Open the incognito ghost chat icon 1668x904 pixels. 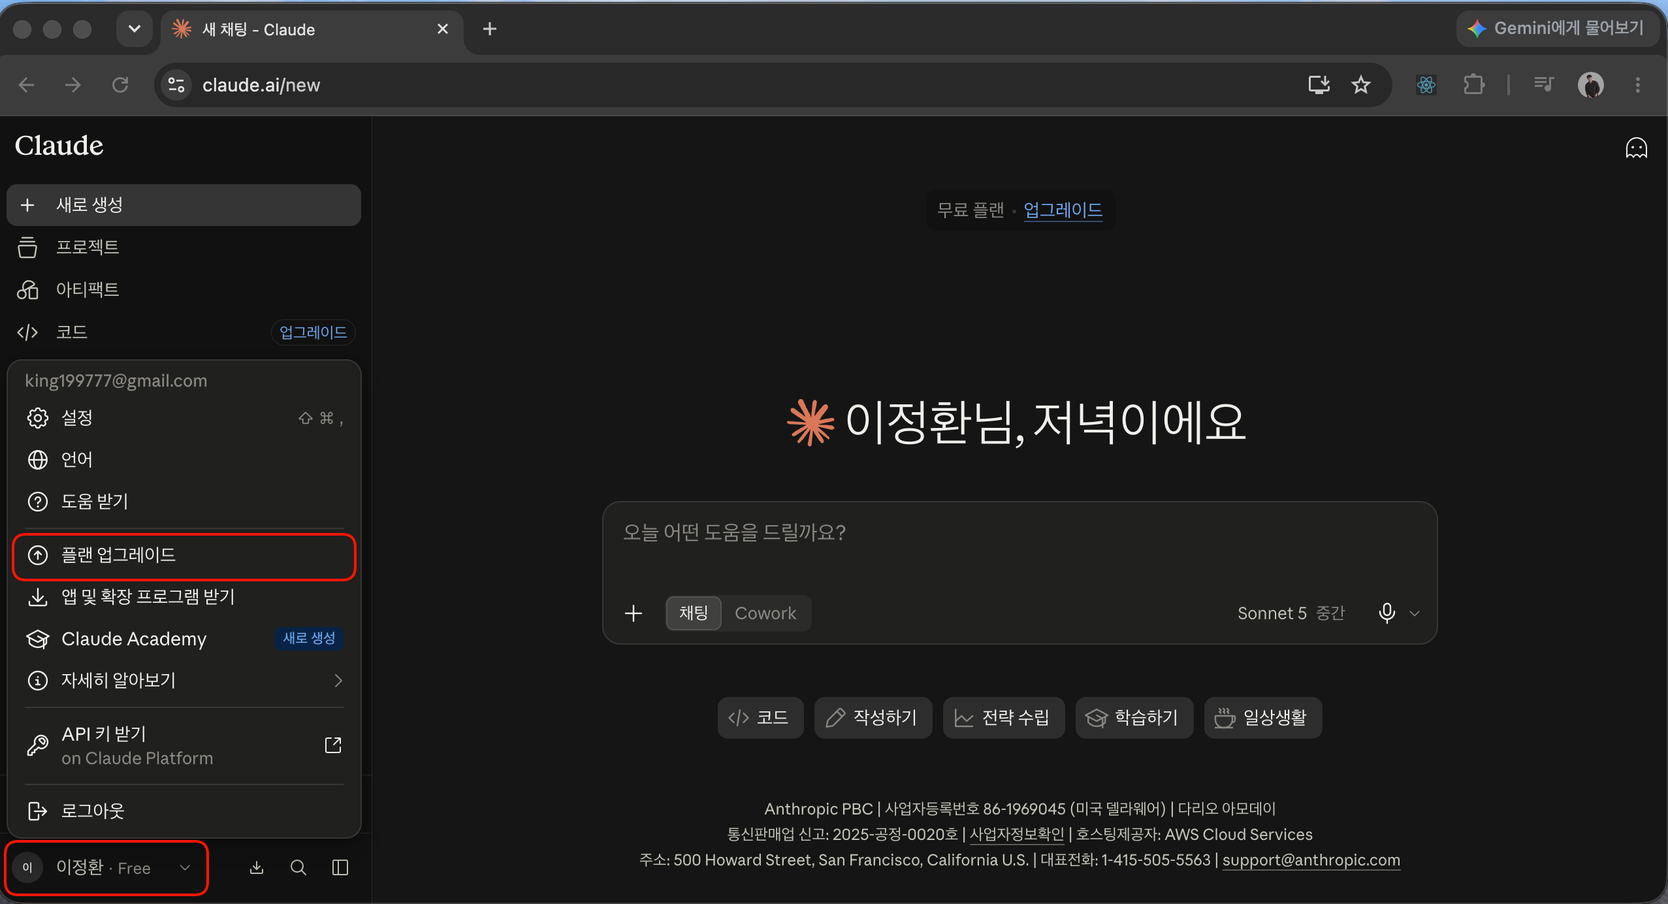click(1636, 148)
